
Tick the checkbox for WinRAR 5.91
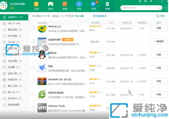(33, 81)
